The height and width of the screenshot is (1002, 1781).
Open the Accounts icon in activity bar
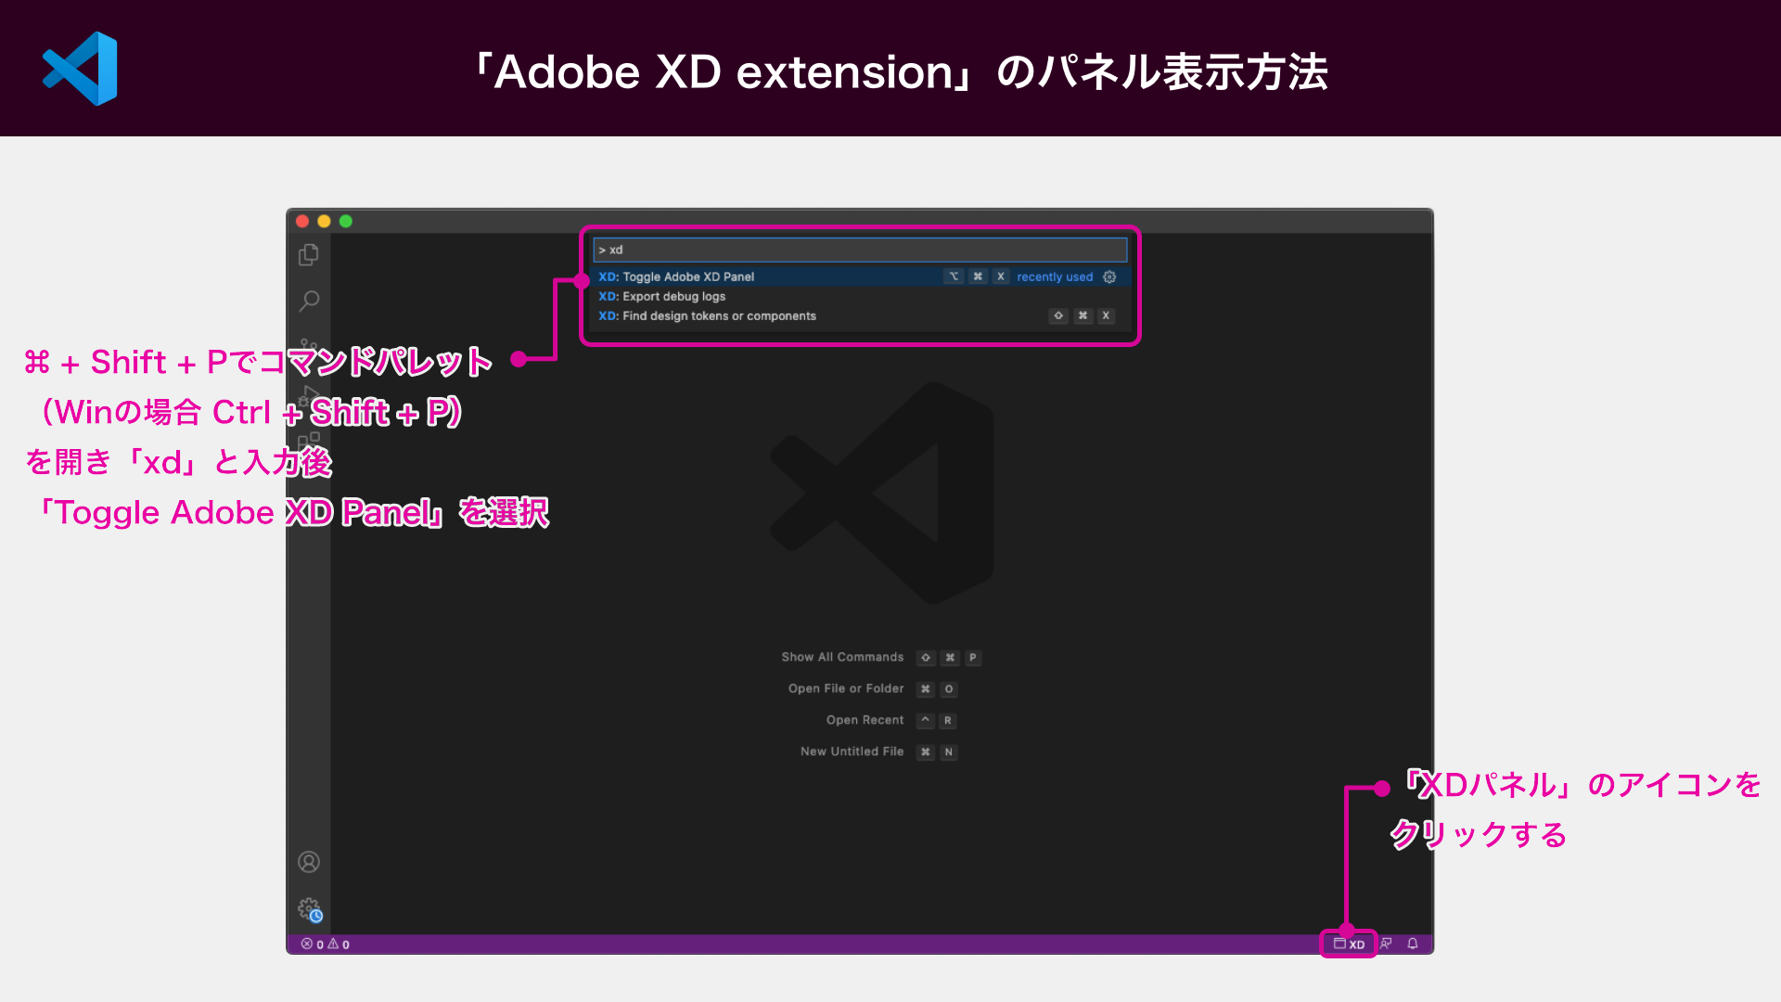click(309, 862)
